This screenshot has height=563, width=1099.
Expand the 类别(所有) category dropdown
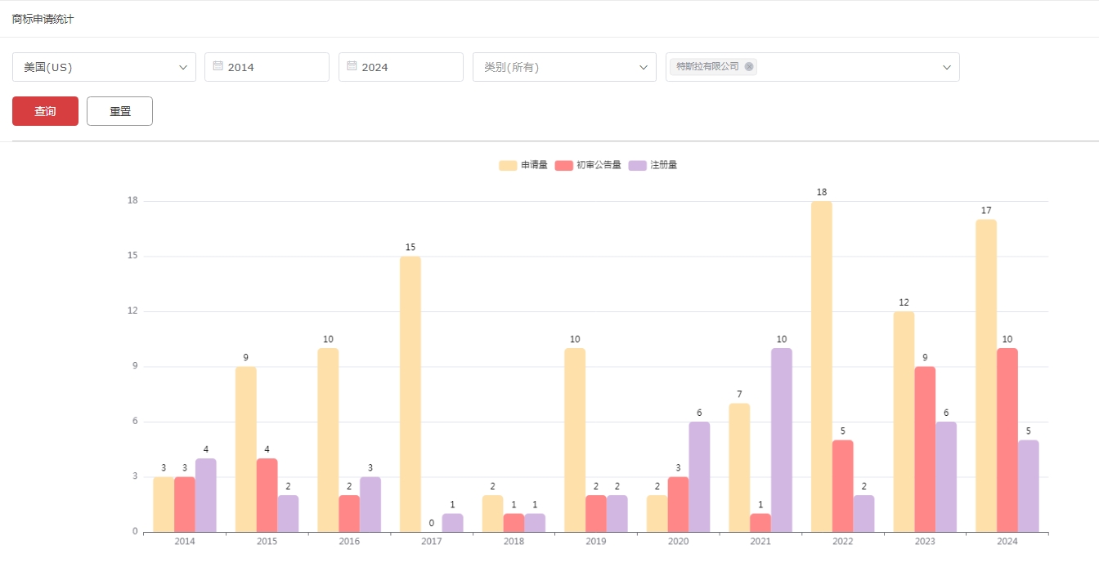coord(564,67)
